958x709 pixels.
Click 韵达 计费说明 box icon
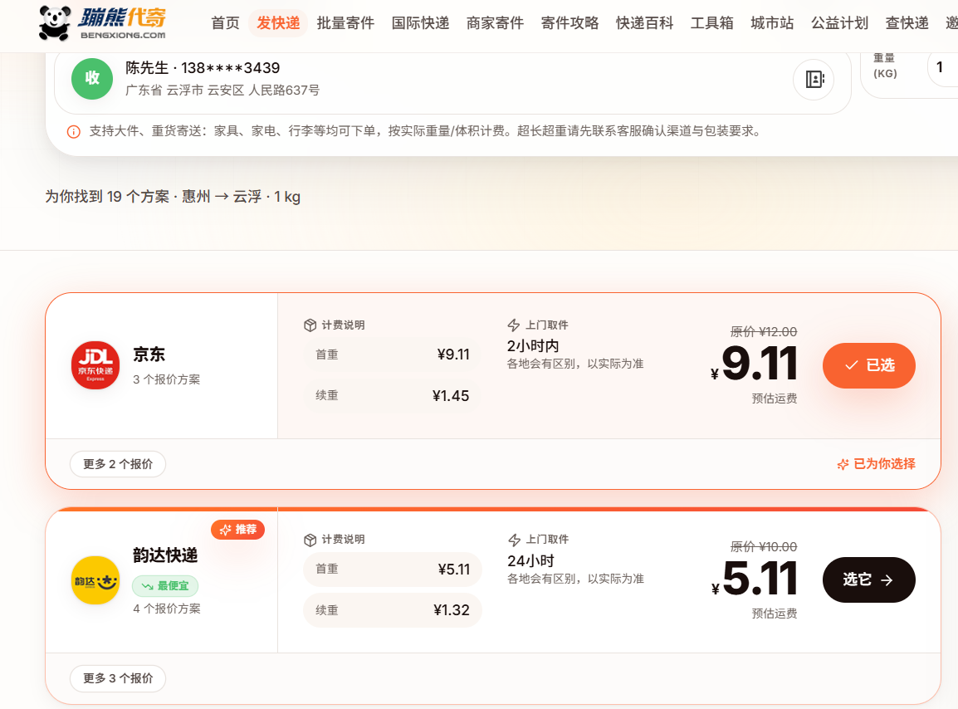coord(310,540)
